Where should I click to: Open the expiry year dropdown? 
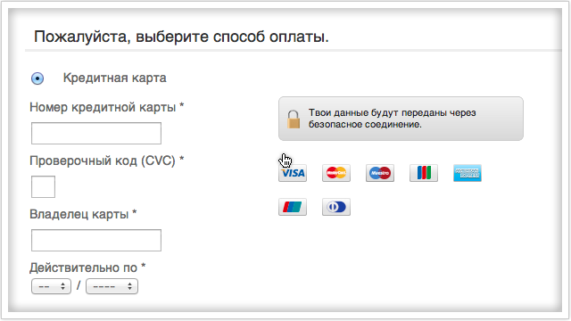pyautogui.click(x=112, y=286)
